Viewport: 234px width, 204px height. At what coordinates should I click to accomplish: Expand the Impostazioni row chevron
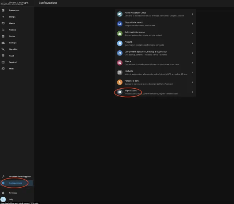point(192,92)
